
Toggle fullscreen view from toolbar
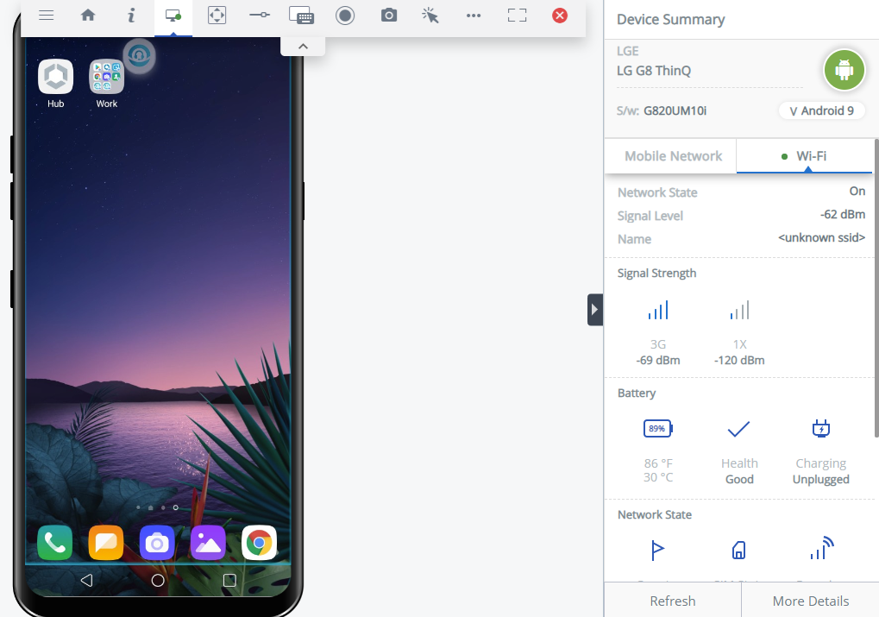(517, 16)
